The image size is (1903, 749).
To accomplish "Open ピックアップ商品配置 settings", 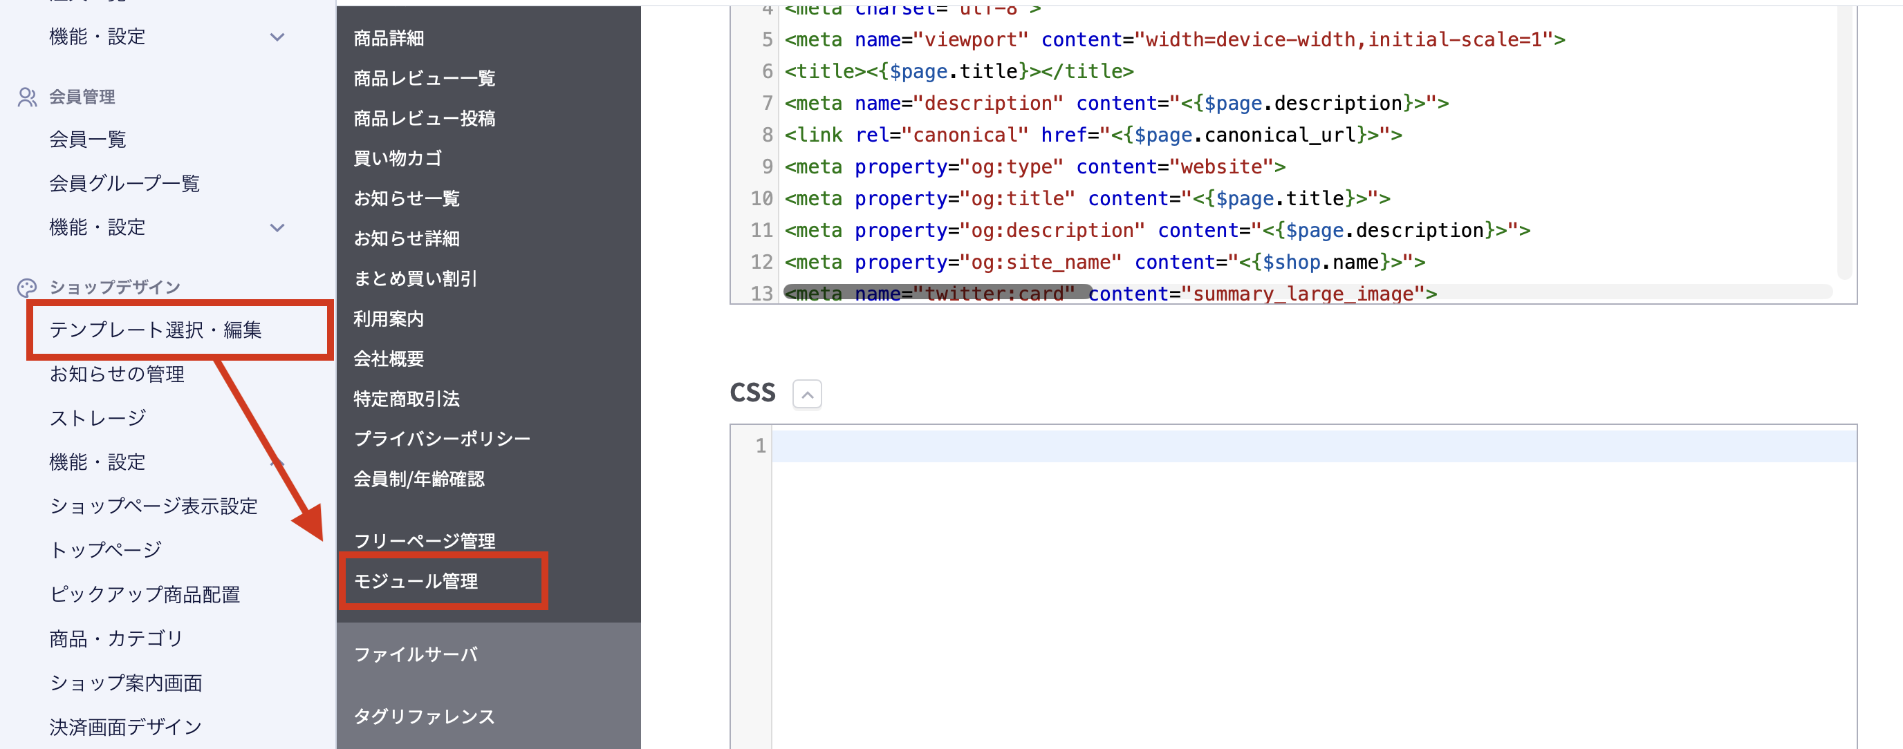I will [x=145, y=595].
